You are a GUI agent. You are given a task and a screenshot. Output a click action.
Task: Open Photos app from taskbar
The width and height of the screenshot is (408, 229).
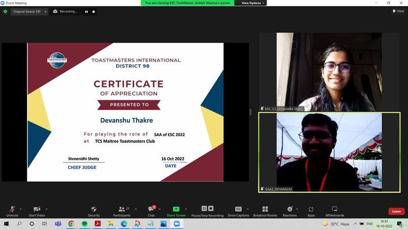(163, 223)
